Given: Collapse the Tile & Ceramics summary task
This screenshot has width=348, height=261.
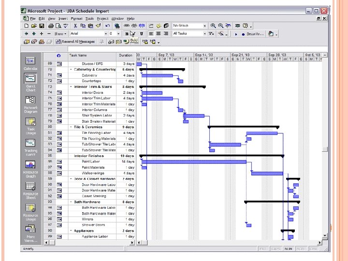Looking at the screenshot, I should click(x=71, y=127).
